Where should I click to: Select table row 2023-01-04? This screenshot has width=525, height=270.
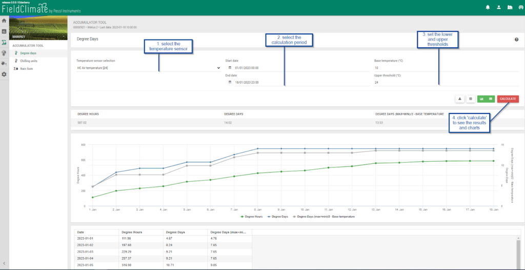click(164, 258)
